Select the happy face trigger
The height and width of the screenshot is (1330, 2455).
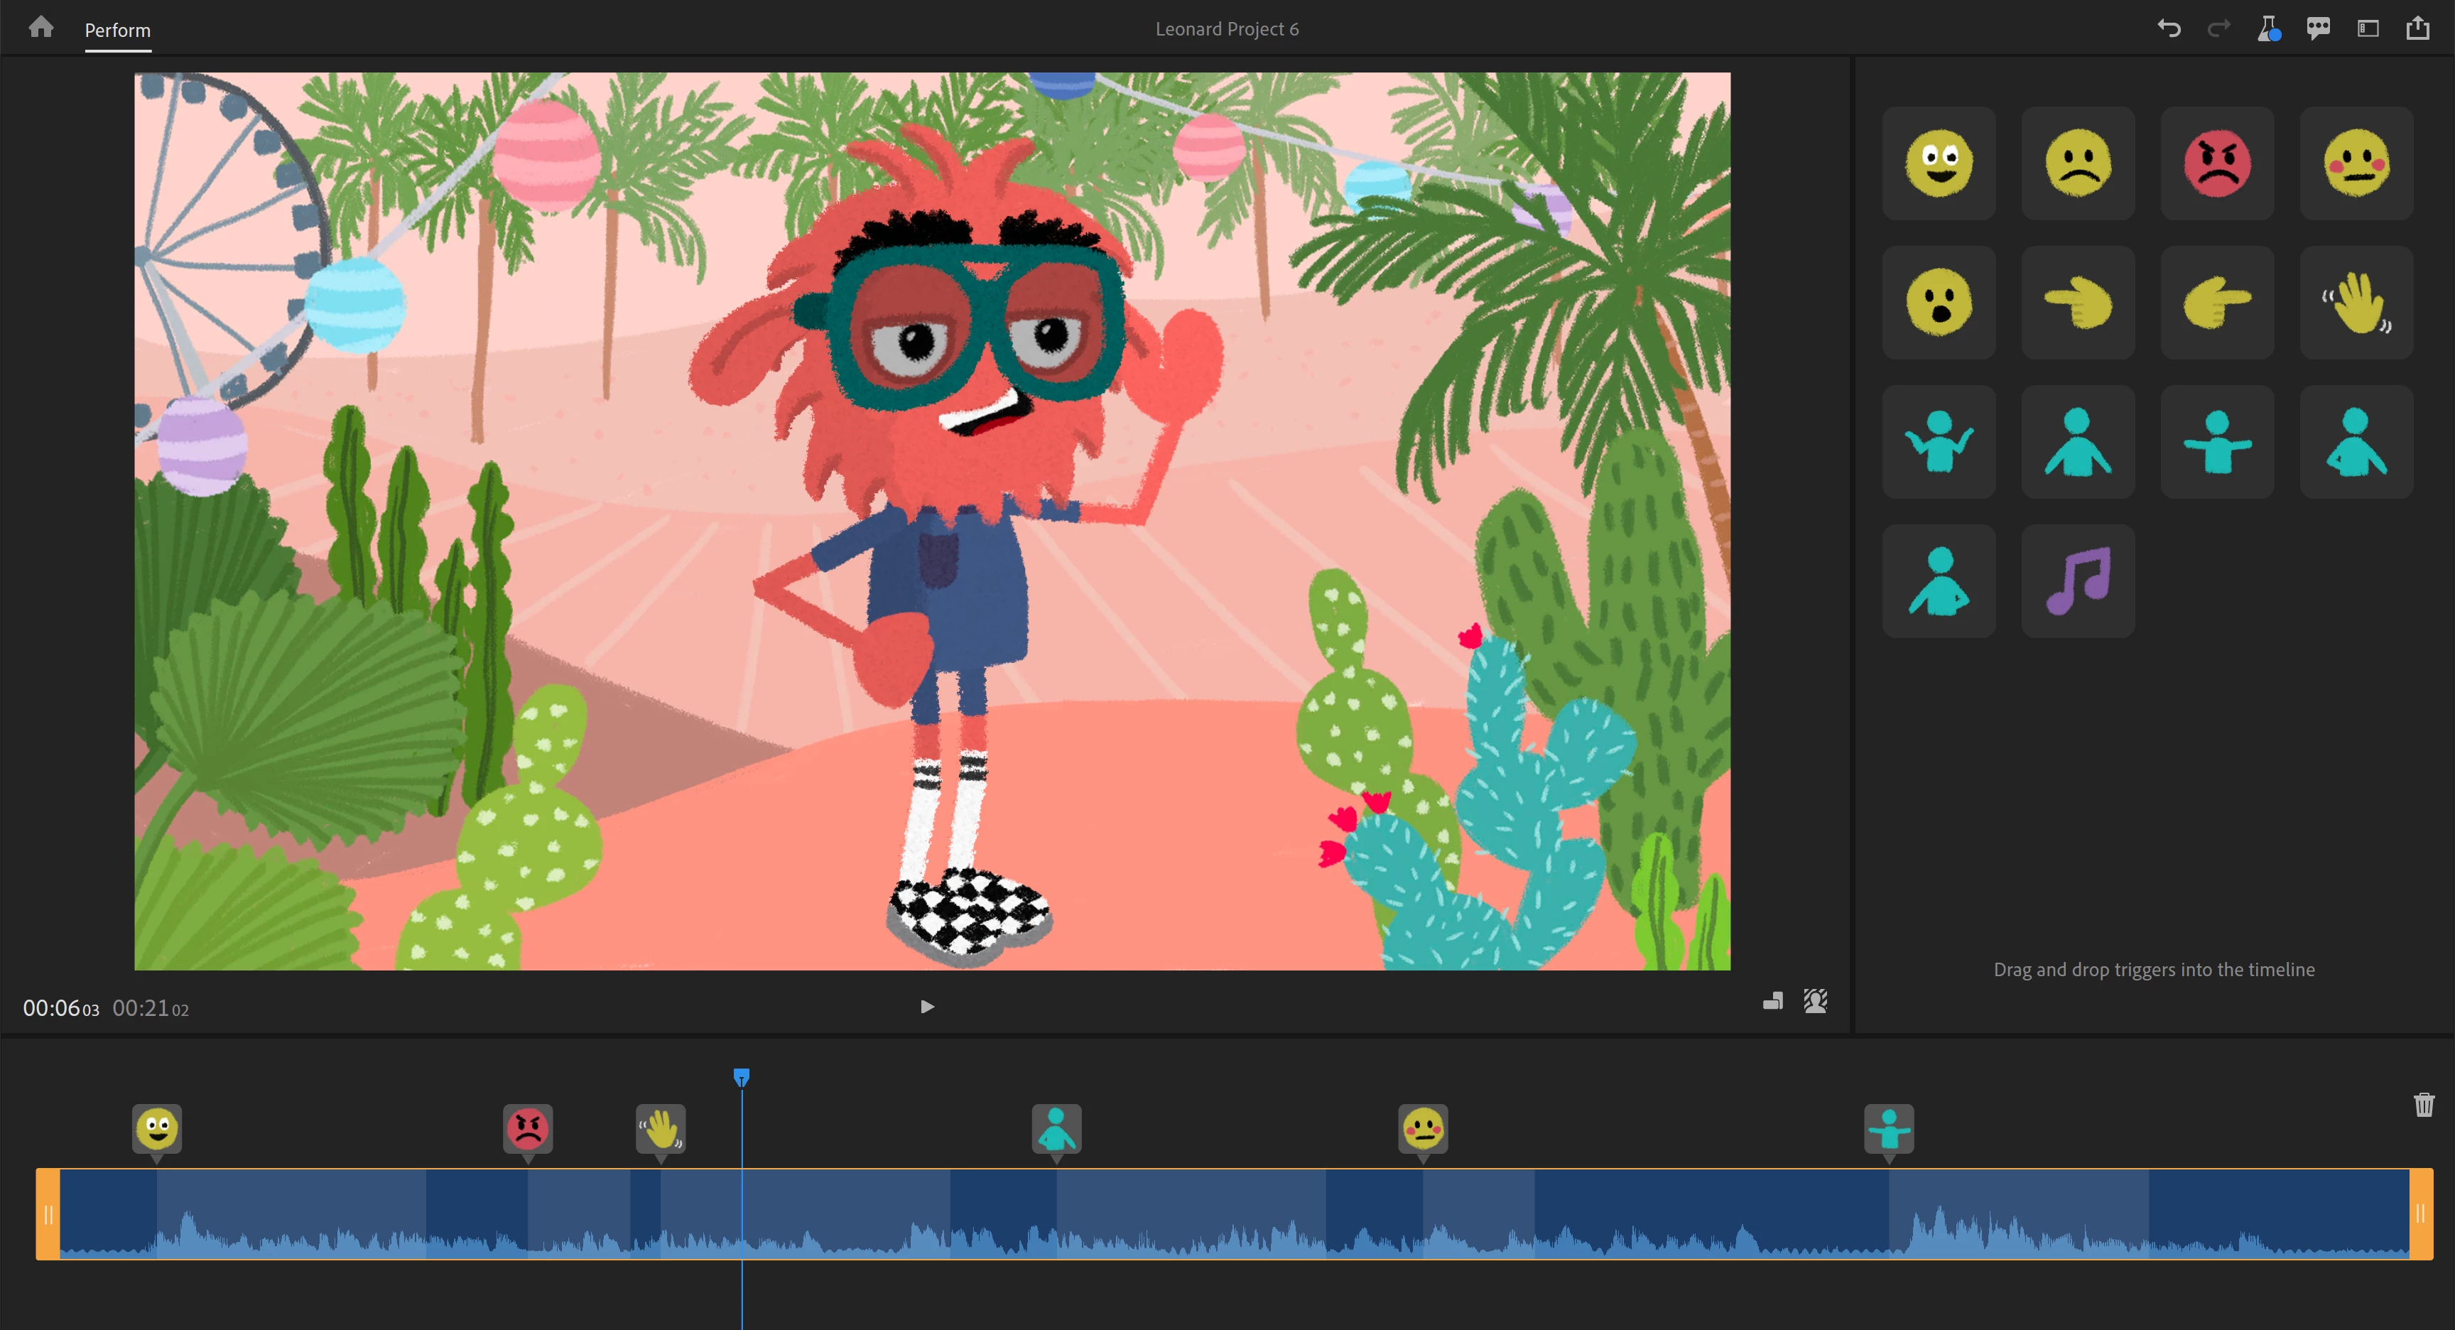(1939, 163)
